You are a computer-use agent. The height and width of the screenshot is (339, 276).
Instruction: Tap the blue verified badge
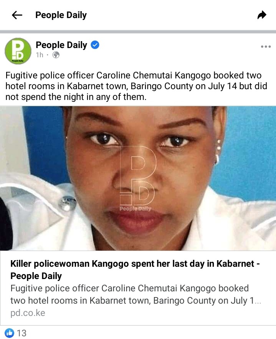95,45
